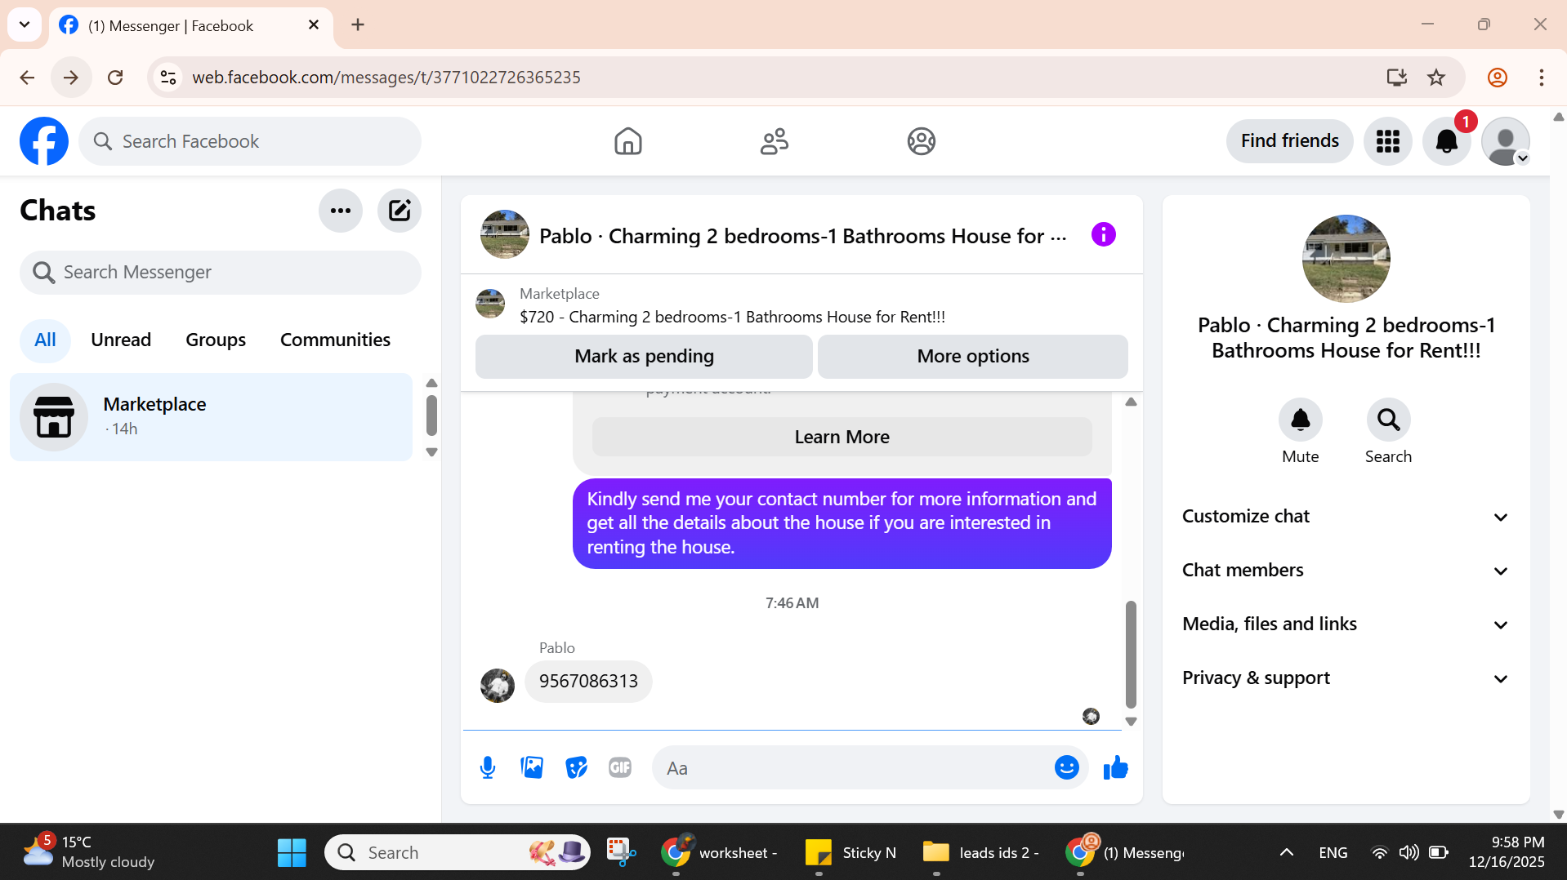Install app icon in address bar
Image resolution: width=1567 pixels, height=880 pixels.
pyautogui.click(x=1396, y=78)
